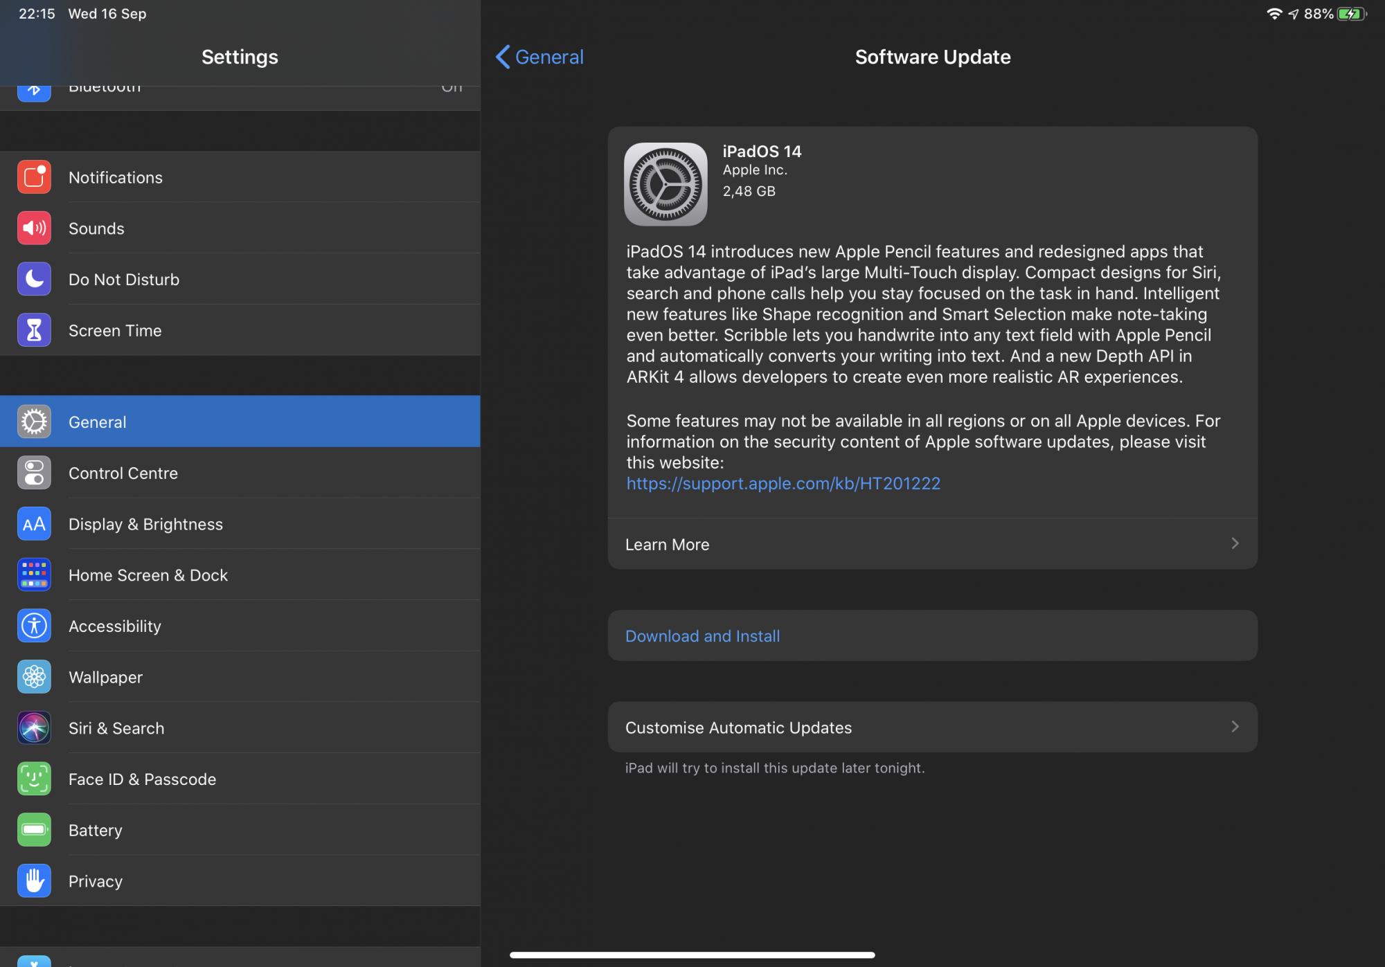Select the Battery row

pos(240,830)
